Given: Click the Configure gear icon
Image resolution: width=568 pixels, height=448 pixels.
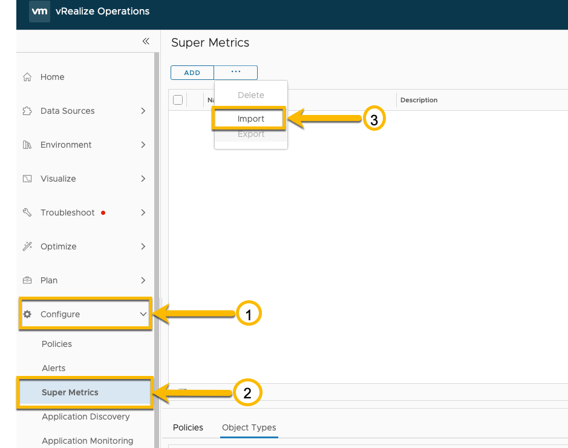Looking at the screenshot, I should click(x=27, y=314).
